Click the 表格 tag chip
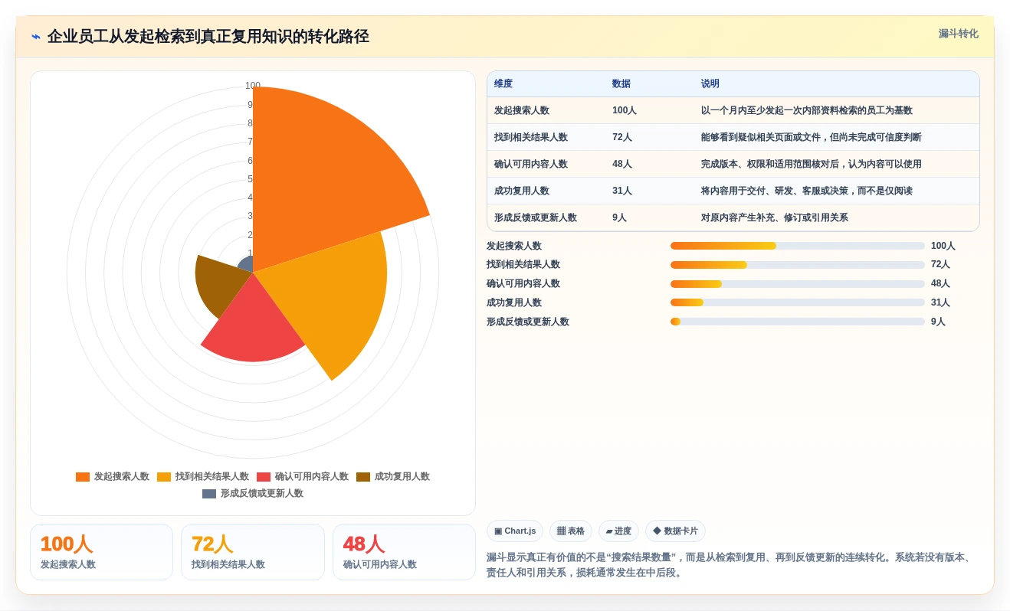Screen dimensions: 1010x611 (571, 531)
